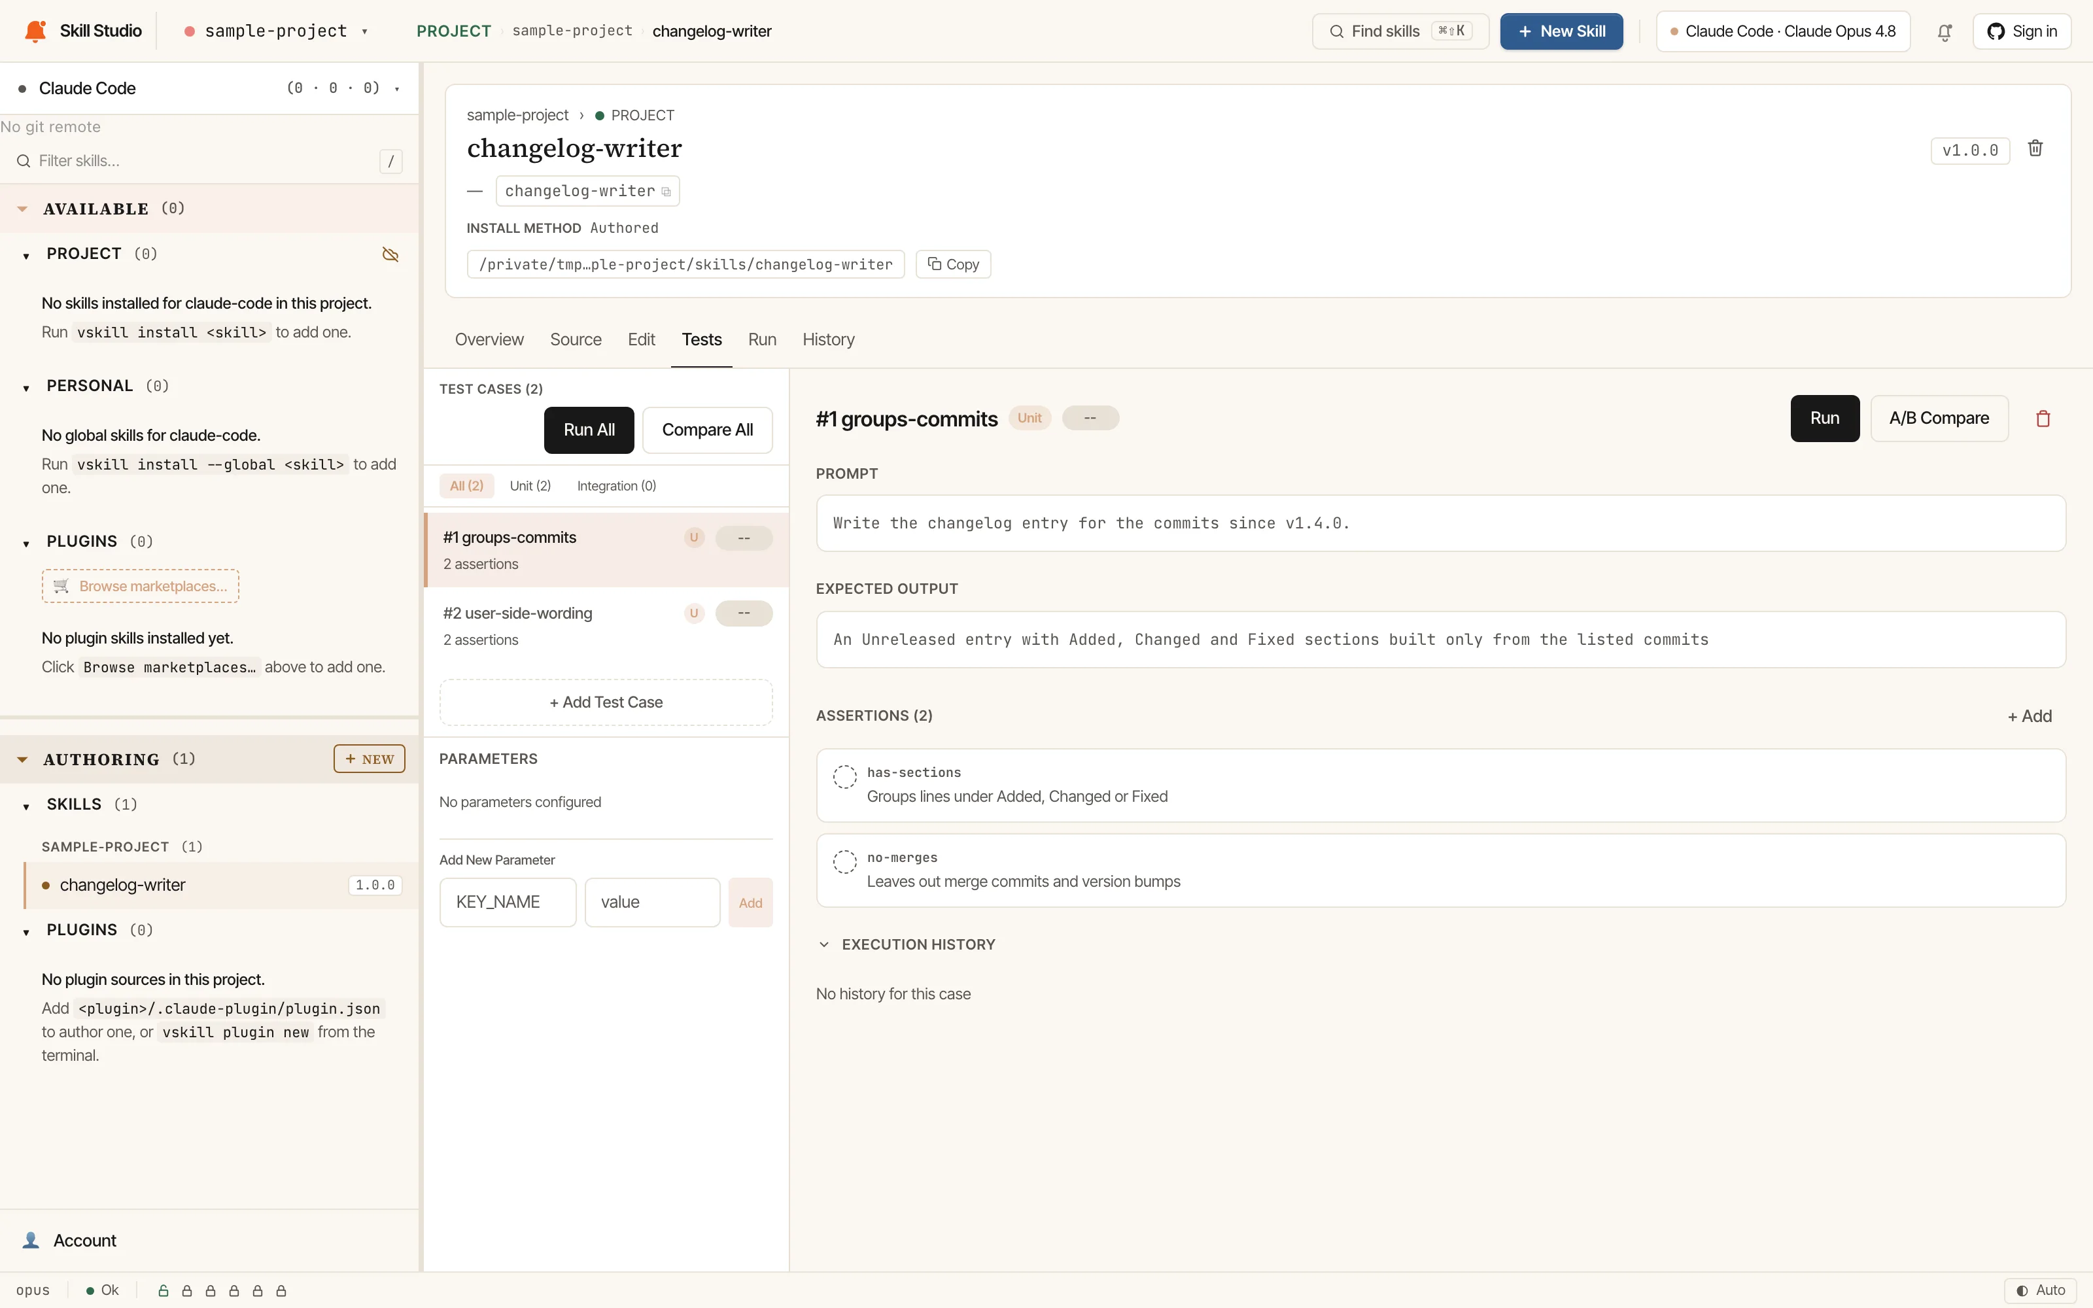2093x1308 pixels.
Task: Click the New Skill button
Action: pos(1561,32)
